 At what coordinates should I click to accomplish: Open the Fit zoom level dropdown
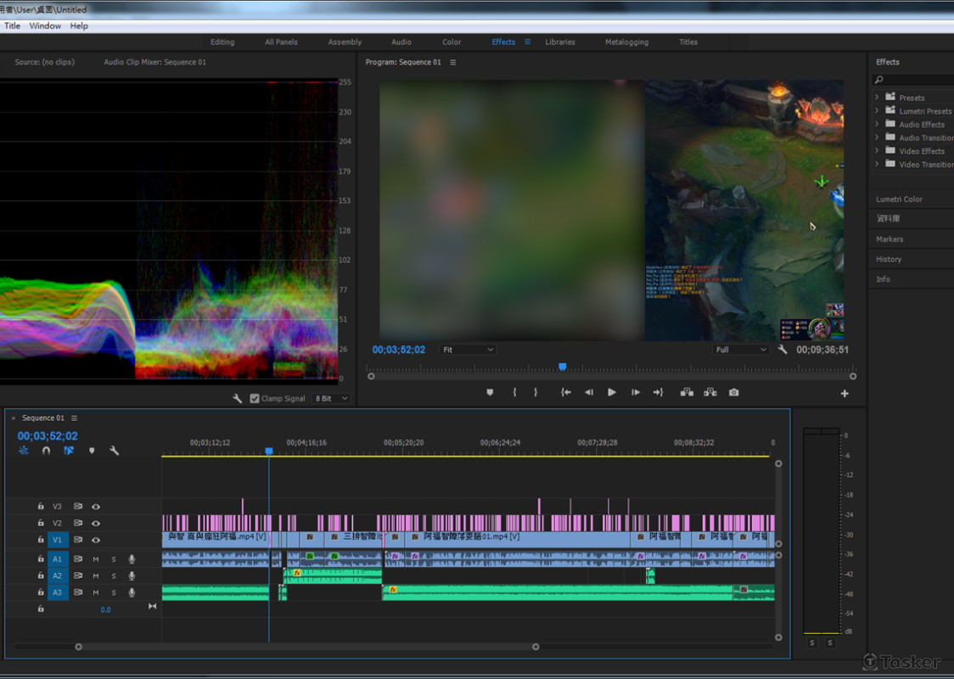coord(467,350)
